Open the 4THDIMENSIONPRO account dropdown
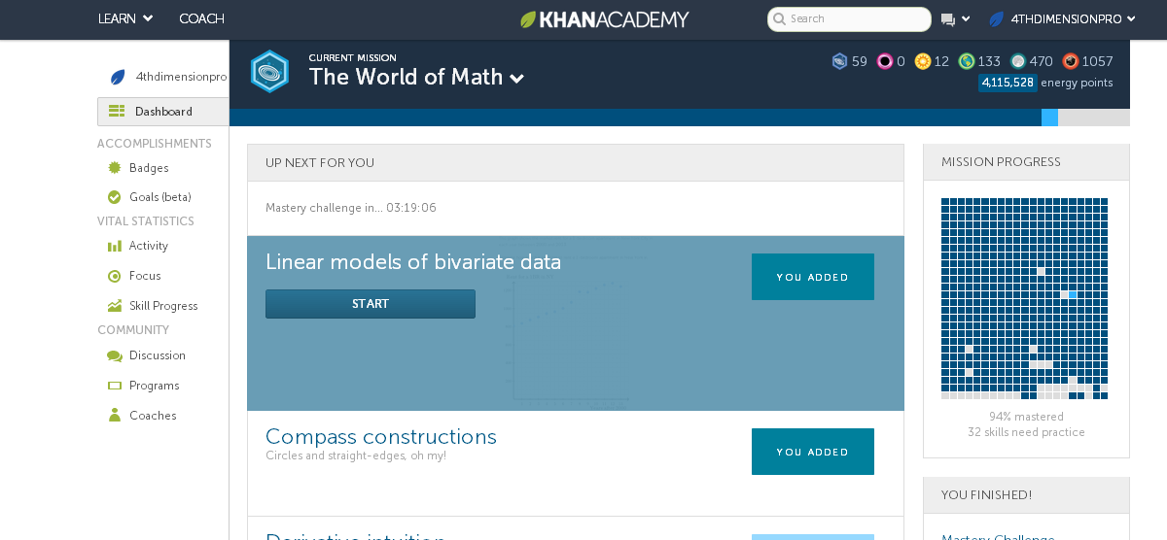 click(x=1063, y=19)
